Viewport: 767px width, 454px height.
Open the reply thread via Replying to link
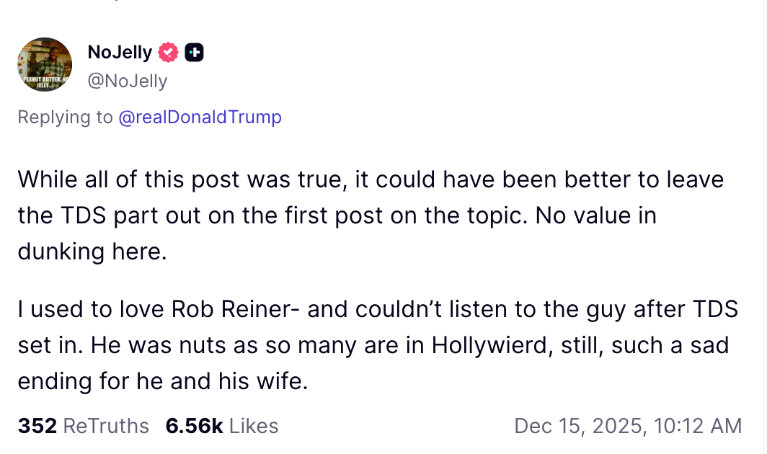200,117
